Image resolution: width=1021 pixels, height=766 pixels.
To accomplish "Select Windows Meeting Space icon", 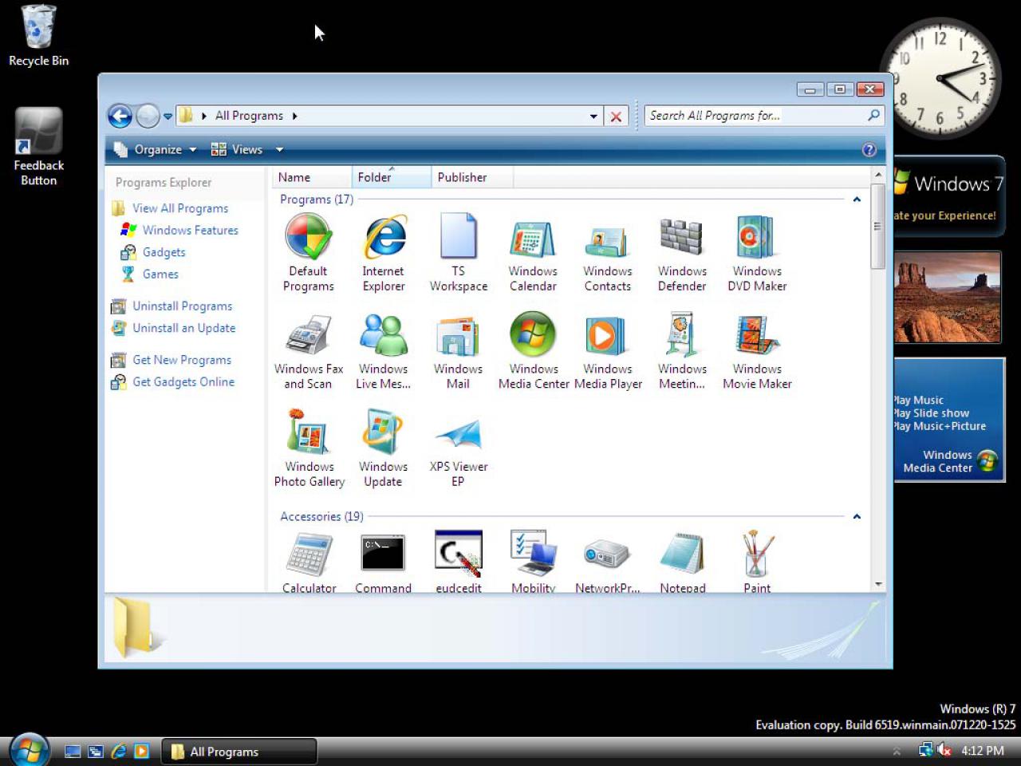I will click(x=682, y=351).
